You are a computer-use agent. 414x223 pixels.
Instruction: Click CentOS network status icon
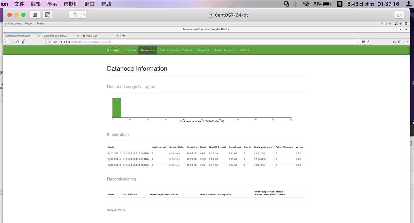click(x=396, y=23)
